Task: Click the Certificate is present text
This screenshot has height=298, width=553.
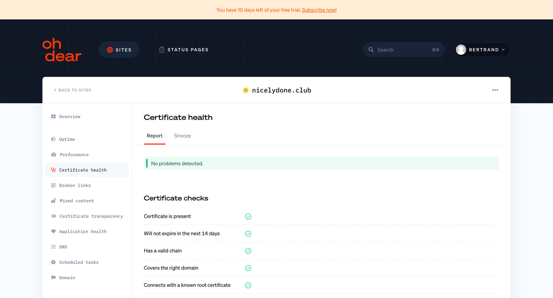Action: point(167,216)
